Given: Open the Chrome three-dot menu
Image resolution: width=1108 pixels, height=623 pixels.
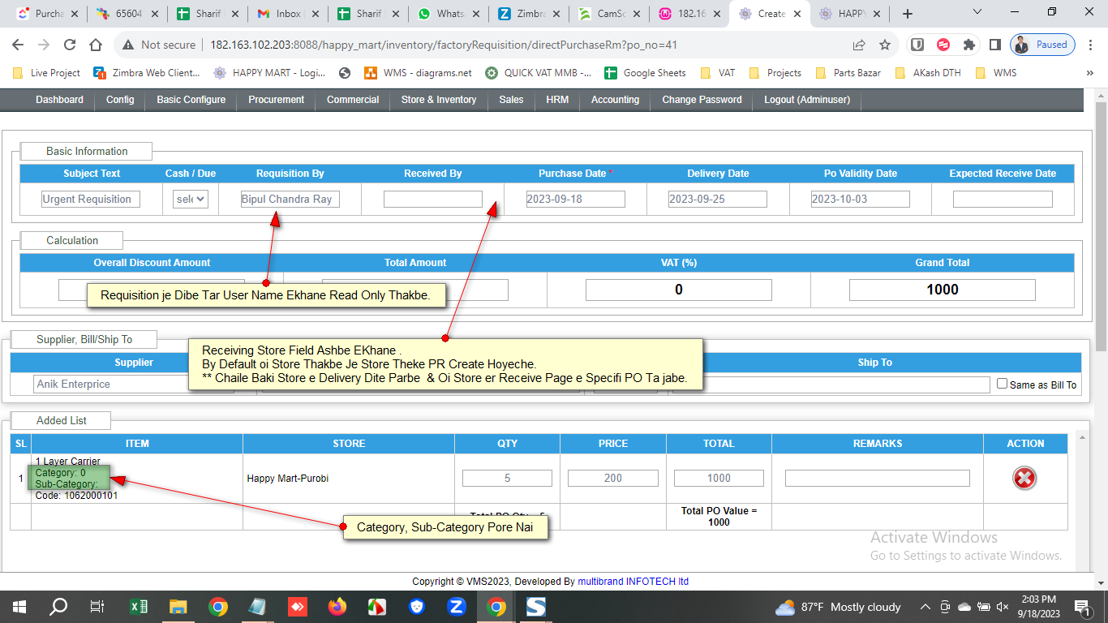Looking at the screenshot, I should (1091, 45).
